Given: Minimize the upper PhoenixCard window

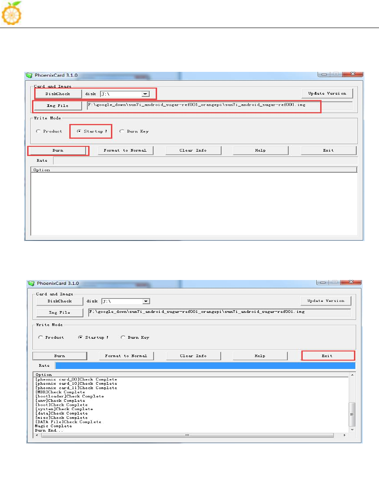Looking at the screenshot, I should [324, 74].
